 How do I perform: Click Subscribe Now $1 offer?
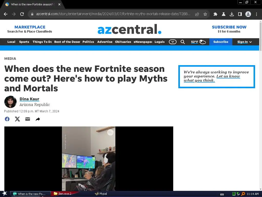[x=229, y=29]
